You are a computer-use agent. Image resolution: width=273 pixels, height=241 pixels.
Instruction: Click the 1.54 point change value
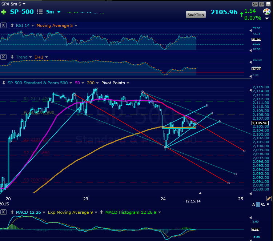[250, 11]
